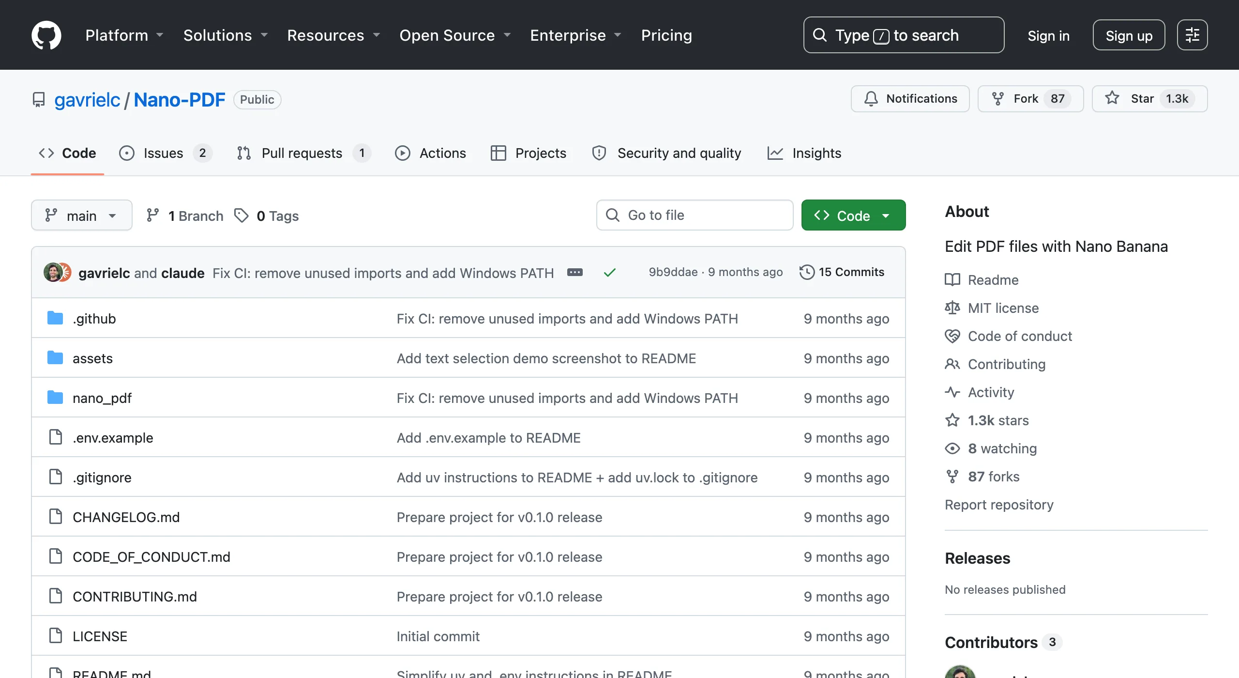Click the Code of conduct heart icon

tap(952, 336)
